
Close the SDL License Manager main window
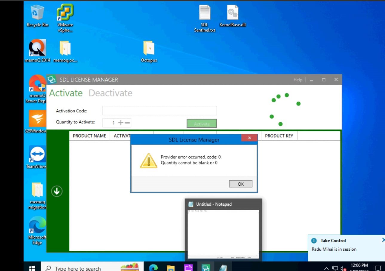click(x=336, y=80)
